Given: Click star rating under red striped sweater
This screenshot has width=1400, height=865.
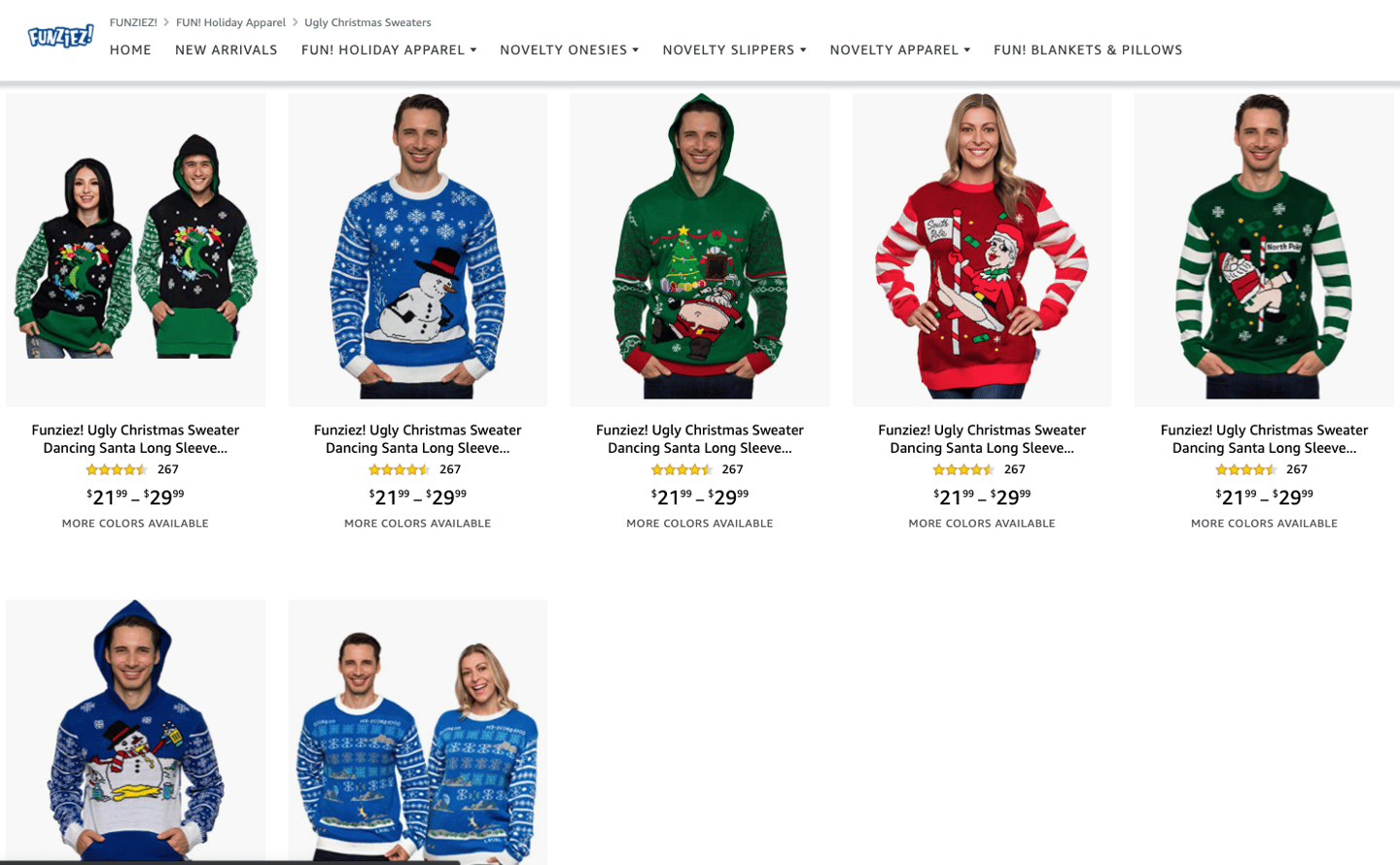Looking at the screenshot, I should 963,469.
